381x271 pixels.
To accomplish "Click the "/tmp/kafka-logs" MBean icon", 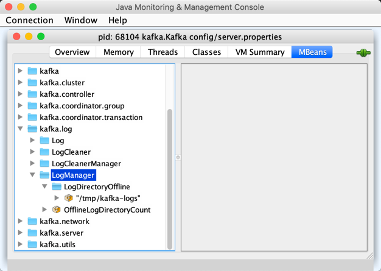I will [x=69, y=199].
